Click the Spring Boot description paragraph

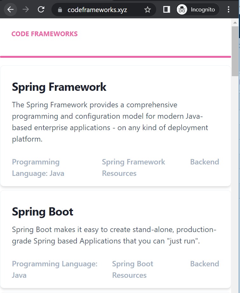click(x=114, y=235)
